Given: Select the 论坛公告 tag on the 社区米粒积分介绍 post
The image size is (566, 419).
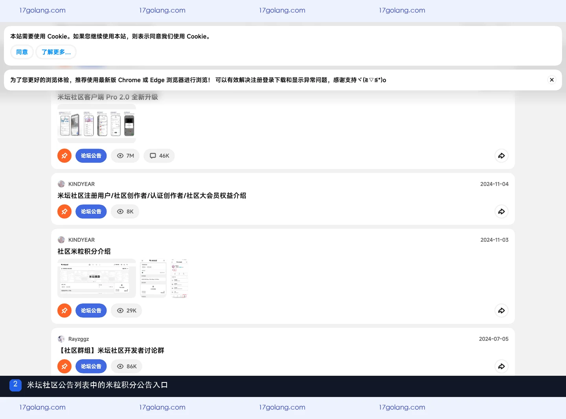Looking at the screenshot, I should point(91,311).
